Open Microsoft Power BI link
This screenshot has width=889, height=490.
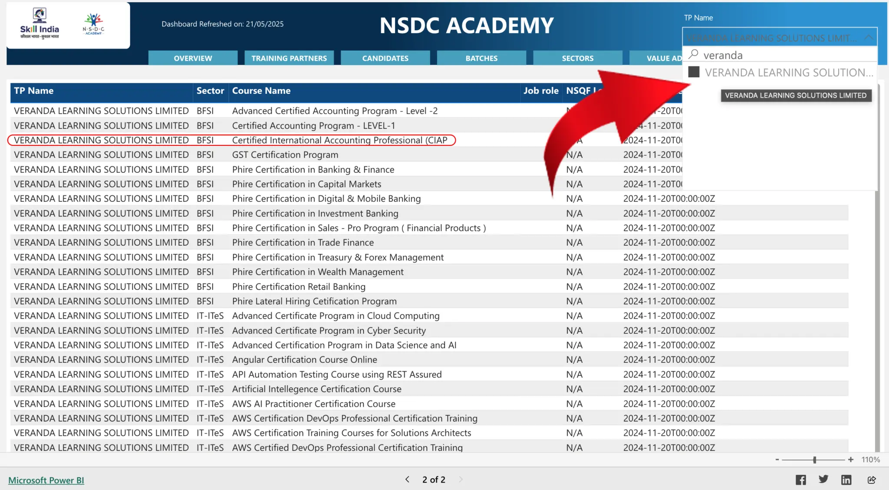pyautogui.click(x=46, y=480)
